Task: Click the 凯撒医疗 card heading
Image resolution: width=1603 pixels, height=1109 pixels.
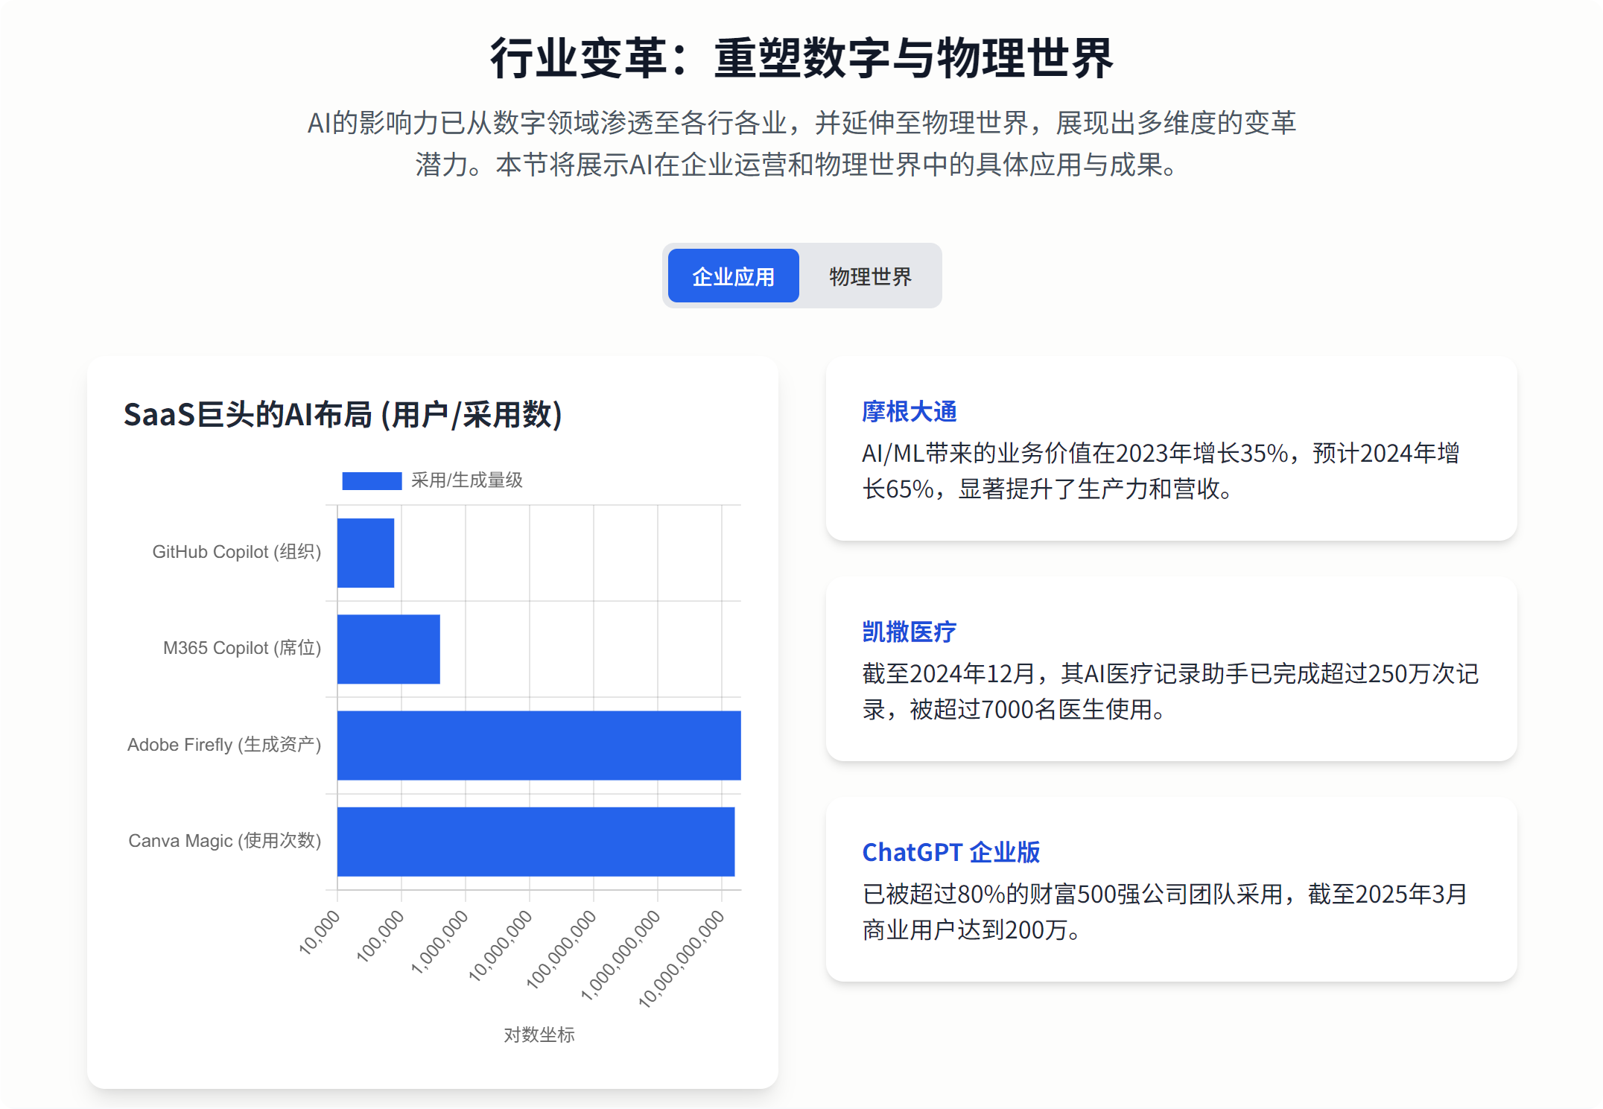Action: point(910,632)
